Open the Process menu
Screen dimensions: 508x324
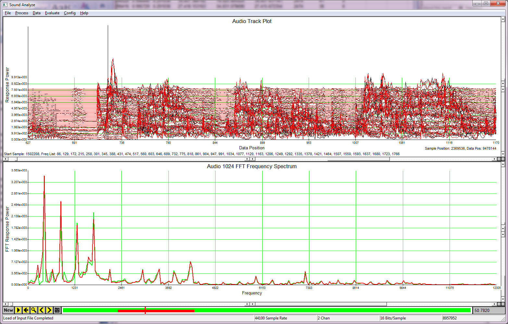coord(21,13)
